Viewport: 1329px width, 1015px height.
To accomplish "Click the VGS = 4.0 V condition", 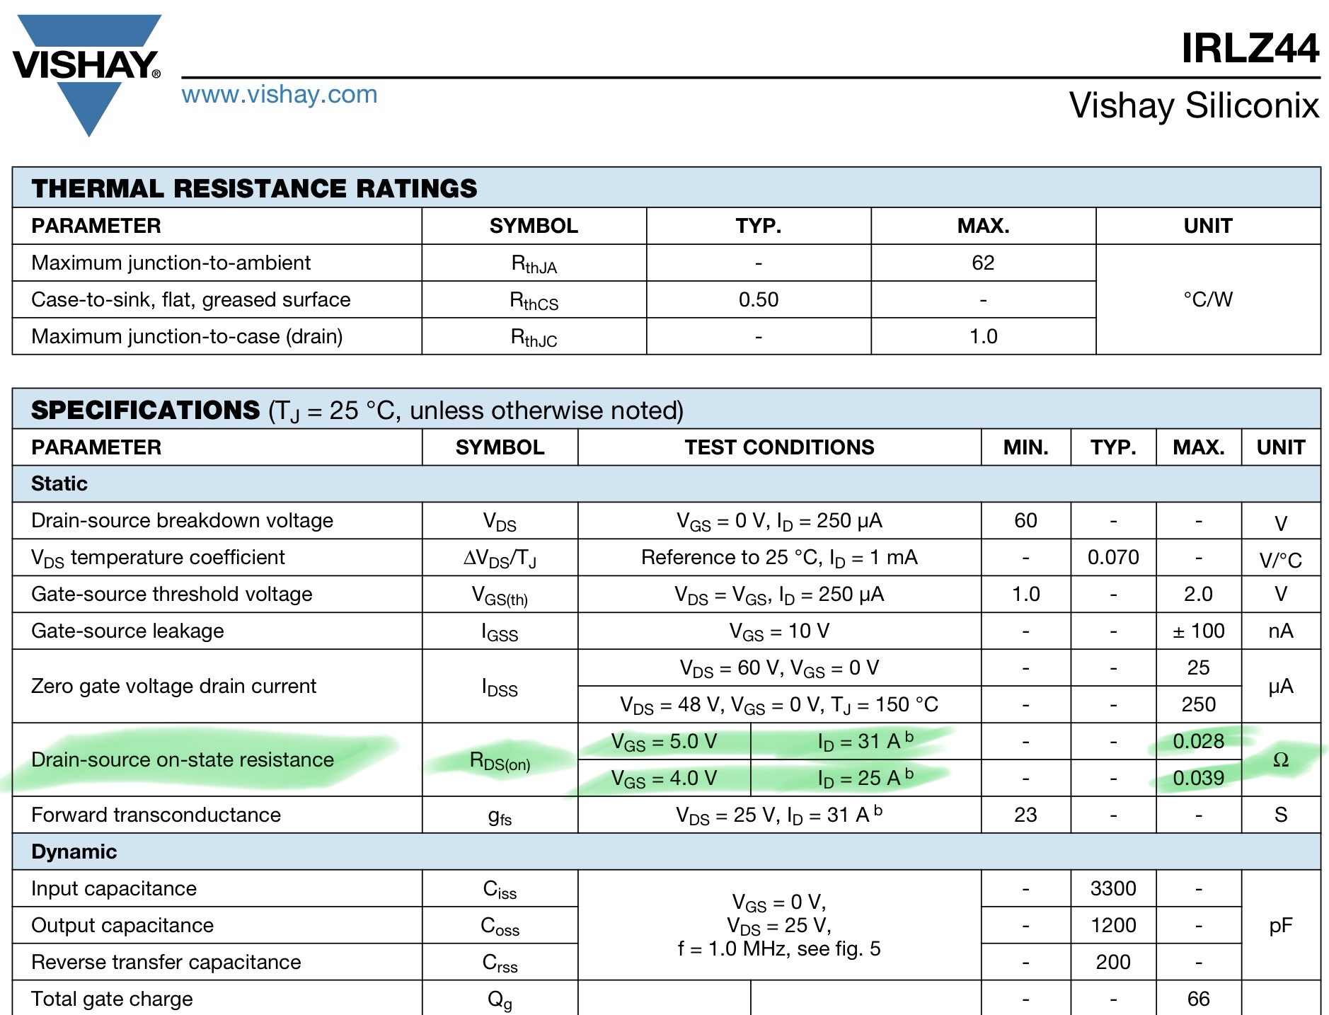I will pos(664,779).
